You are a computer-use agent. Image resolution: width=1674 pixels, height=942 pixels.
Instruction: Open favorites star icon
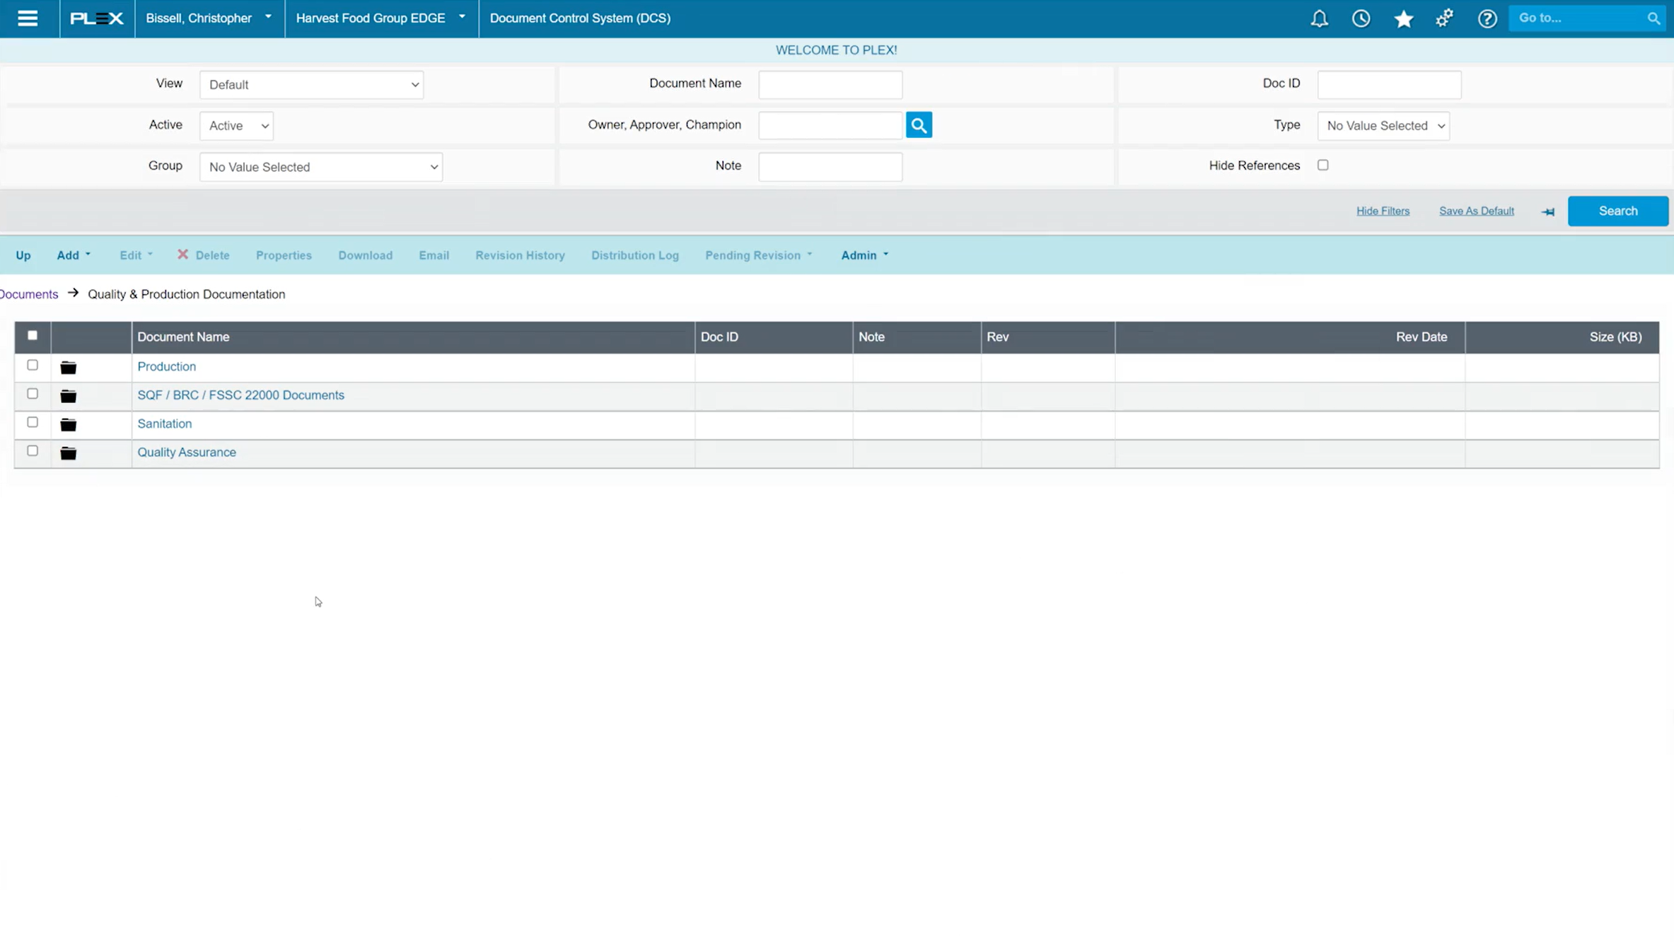click(x=1403, y=18)
